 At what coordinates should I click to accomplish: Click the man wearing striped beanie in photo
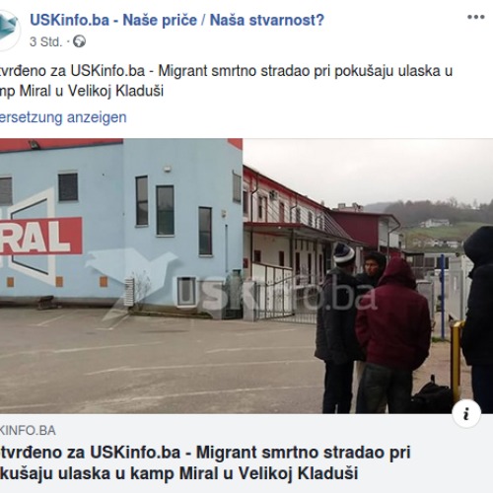point(336,327)
